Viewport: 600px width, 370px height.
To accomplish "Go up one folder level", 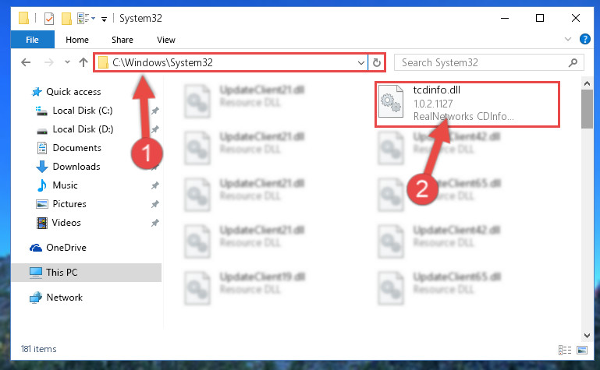I will (x=83, y=62).
